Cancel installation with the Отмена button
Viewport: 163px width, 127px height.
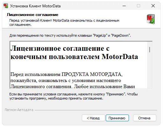coord(145,118)
